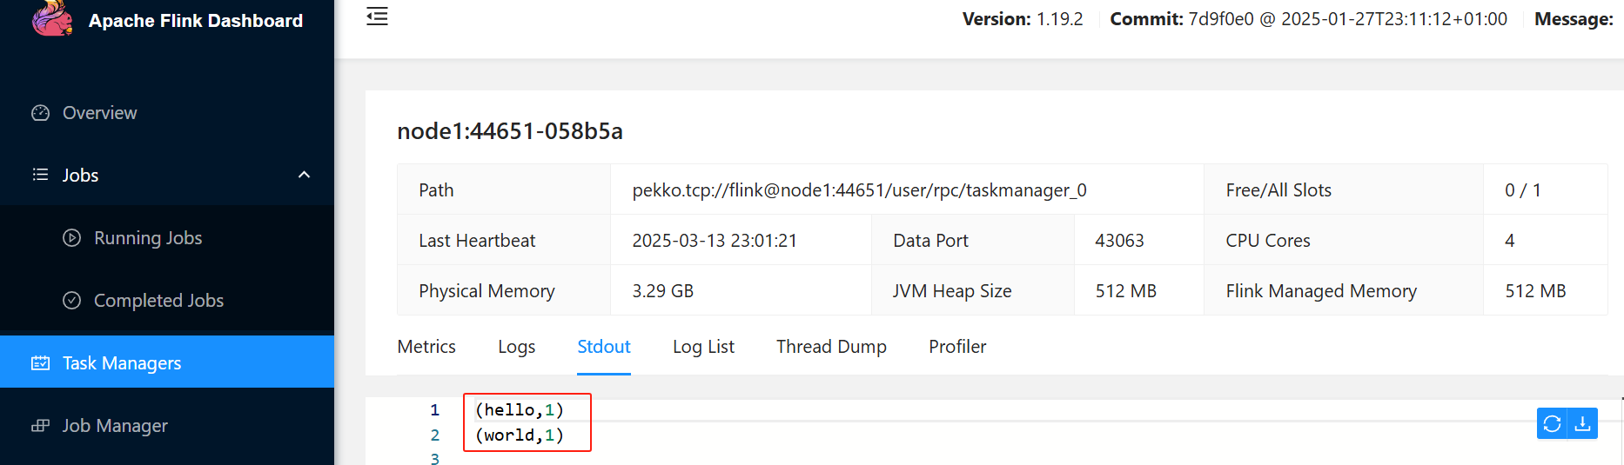Click the Task Managers schedule icon
1624x465 pixels.
40,363
